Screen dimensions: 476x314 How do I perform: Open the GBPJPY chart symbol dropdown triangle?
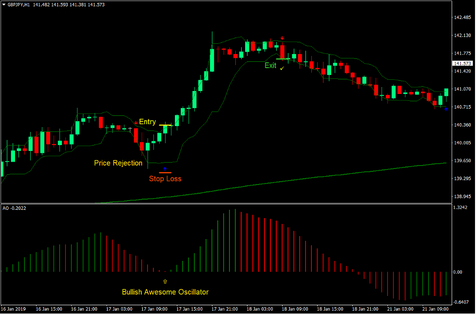click(x=4, y=4)
